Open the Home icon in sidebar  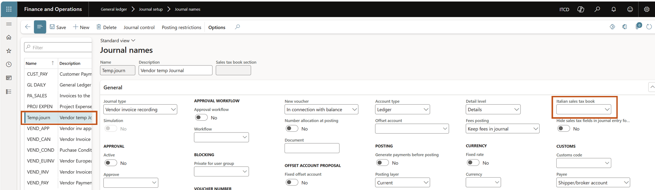[x=9, y=37]
